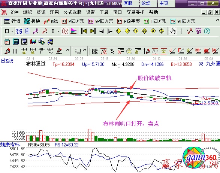
Task: Open the 9T四方形 tool
Action: 183,21
